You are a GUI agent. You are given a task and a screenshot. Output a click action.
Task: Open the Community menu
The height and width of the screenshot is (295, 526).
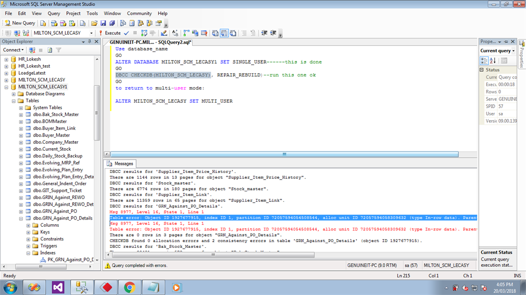coord(139,13)
